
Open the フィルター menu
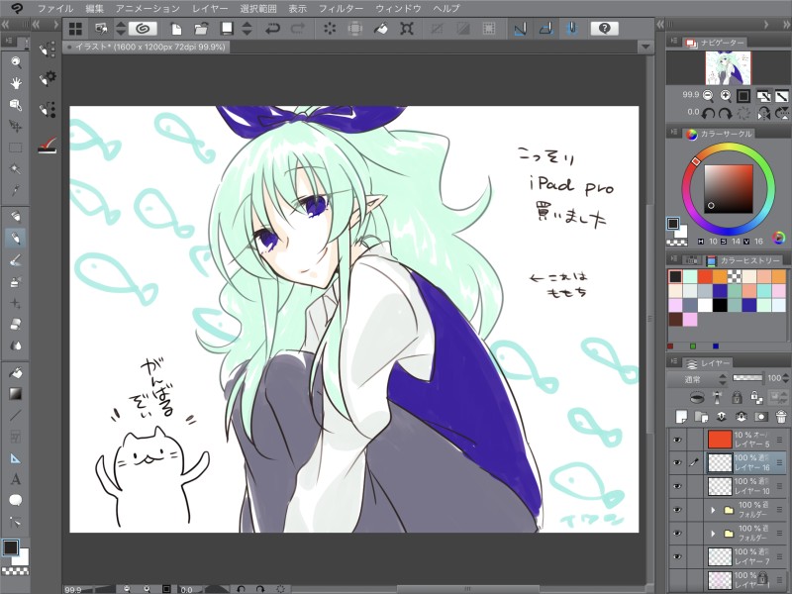341,9
